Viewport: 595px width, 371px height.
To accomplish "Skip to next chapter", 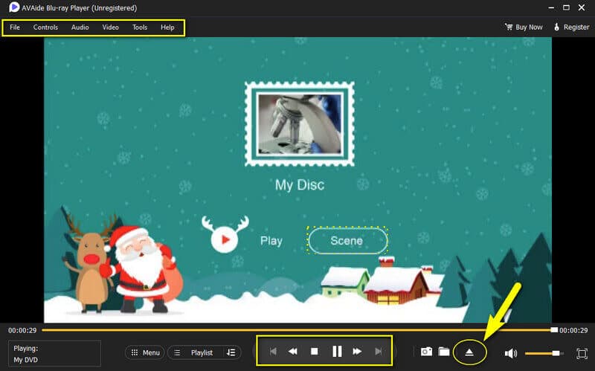I will pos(379,352).
